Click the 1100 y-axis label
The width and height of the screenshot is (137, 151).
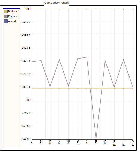27,9
